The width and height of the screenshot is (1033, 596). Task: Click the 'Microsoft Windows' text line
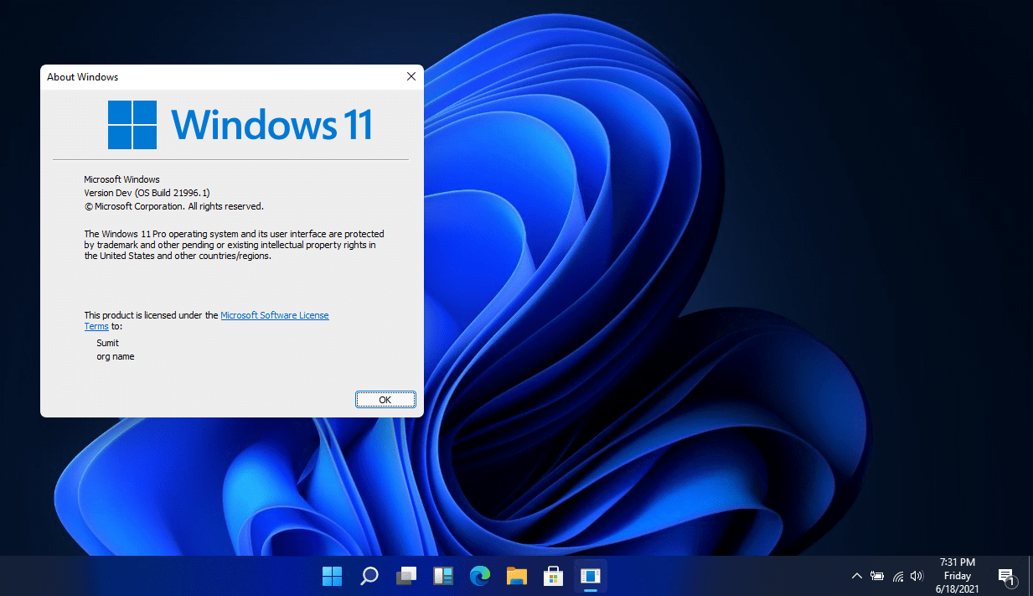(122, 179)
